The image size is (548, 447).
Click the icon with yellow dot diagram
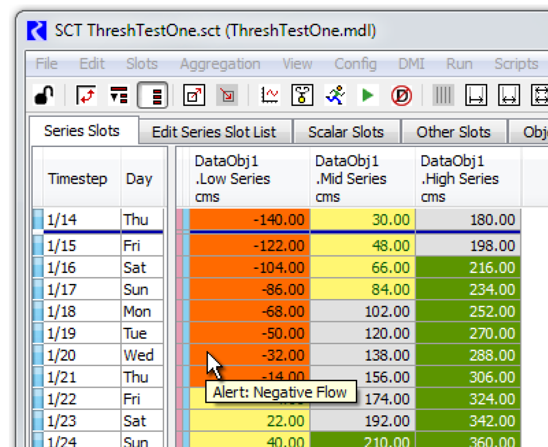[x=302, y=95]
